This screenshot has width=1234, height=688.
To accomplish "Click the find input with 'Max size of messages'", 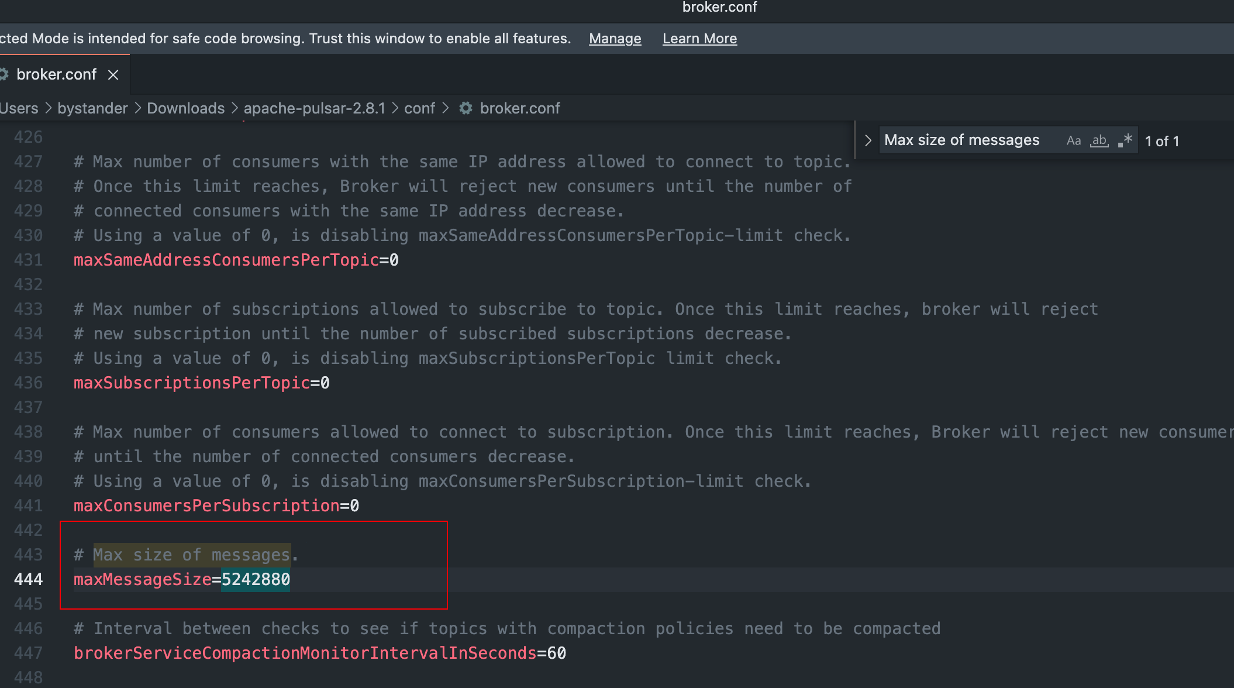I will pos(962,140).
